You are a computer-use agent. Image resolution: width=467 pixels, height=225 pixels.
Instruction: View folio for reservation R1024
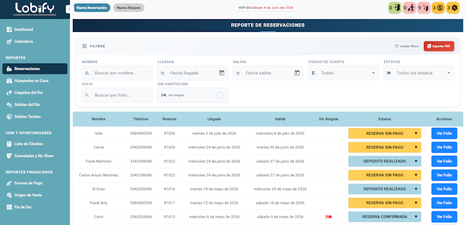[444, 147]
